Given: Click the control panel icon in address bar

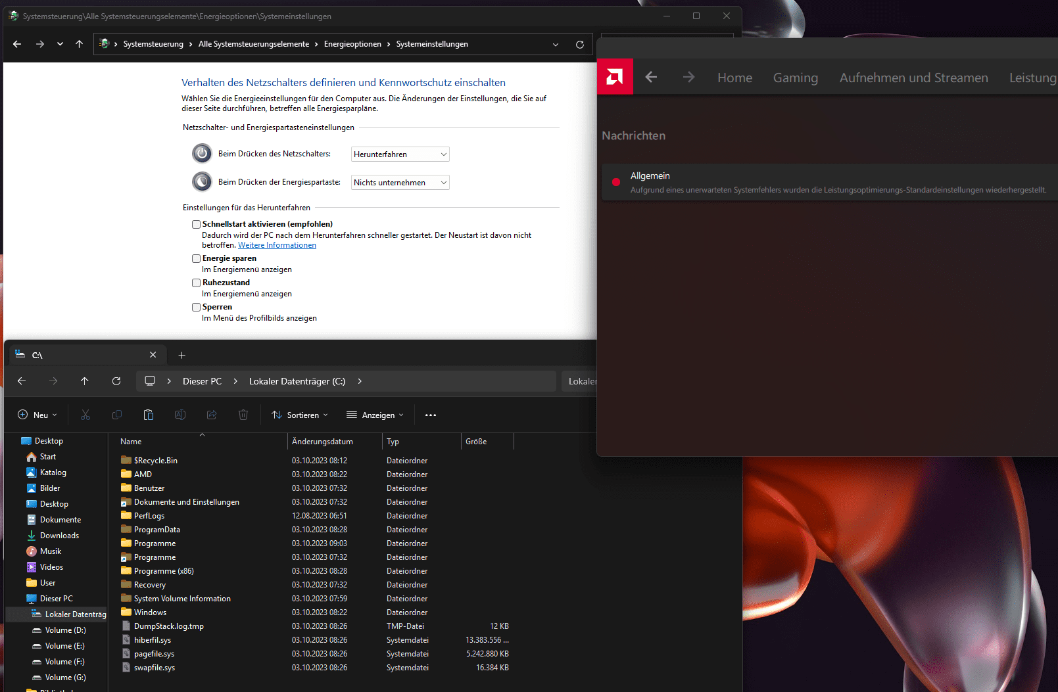Looking at the screenshot, I should (x=104, y=44).
